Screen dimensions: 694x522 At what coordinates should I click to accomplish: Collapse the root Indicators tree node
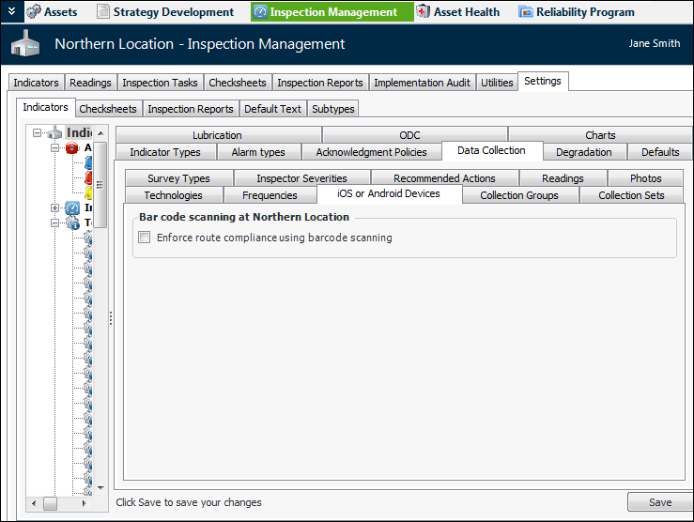pyautogui.click(x=38, y=133)
